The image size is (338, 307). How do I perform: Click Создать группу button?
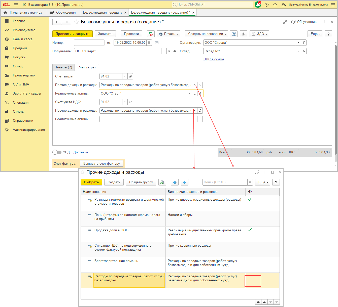[141, 182]
